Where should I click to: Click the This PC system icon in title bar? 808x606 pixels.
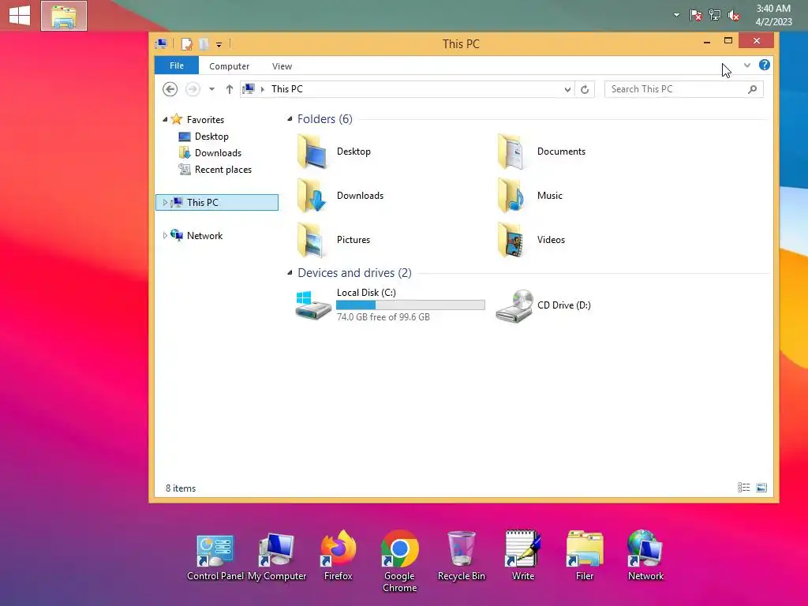coord(161,44)
